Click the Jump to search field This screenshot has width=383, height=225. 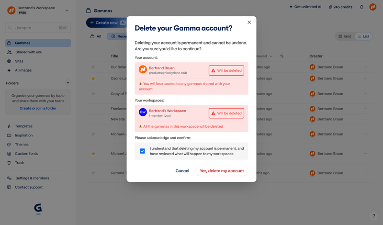[38, 28]
